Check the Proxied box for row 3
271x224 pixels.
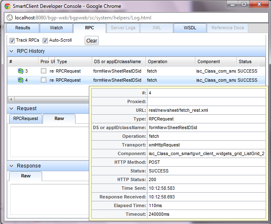click(x=43, y=71)
